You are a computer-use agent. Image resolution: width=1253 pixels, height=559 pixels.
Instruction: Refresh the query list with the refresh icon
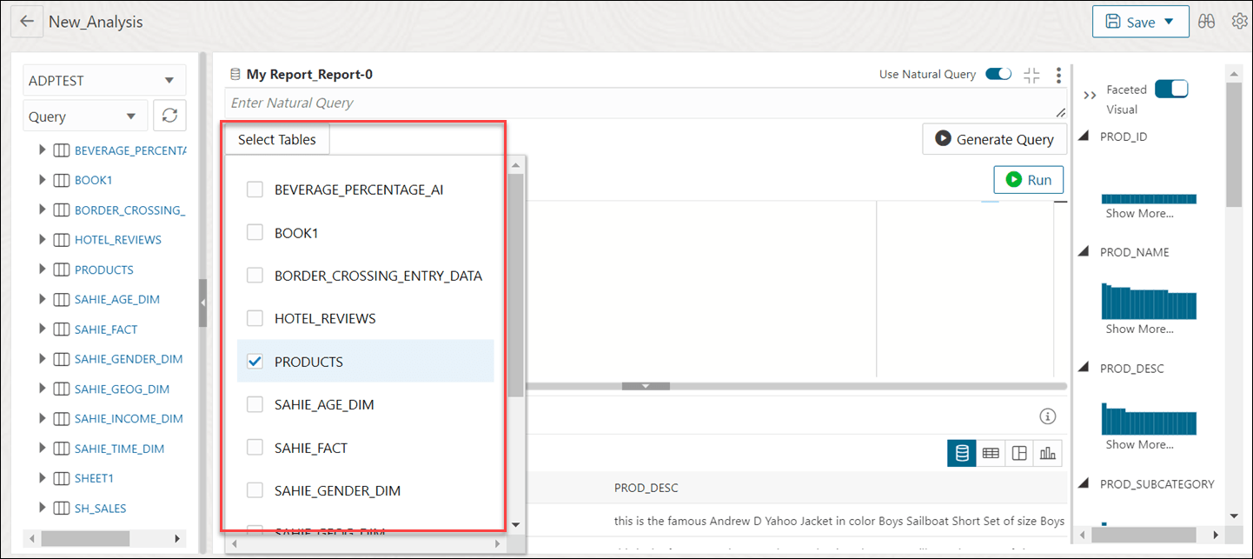[169, 115]
